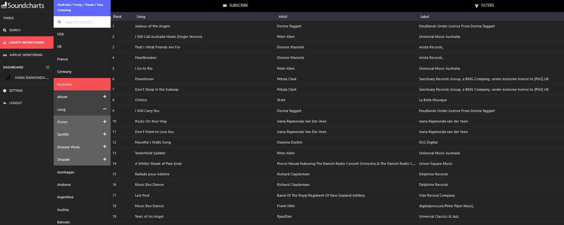Click song 'Jealous of the Angels'
The width and height of the screenshot is (564, 225).
153,26
